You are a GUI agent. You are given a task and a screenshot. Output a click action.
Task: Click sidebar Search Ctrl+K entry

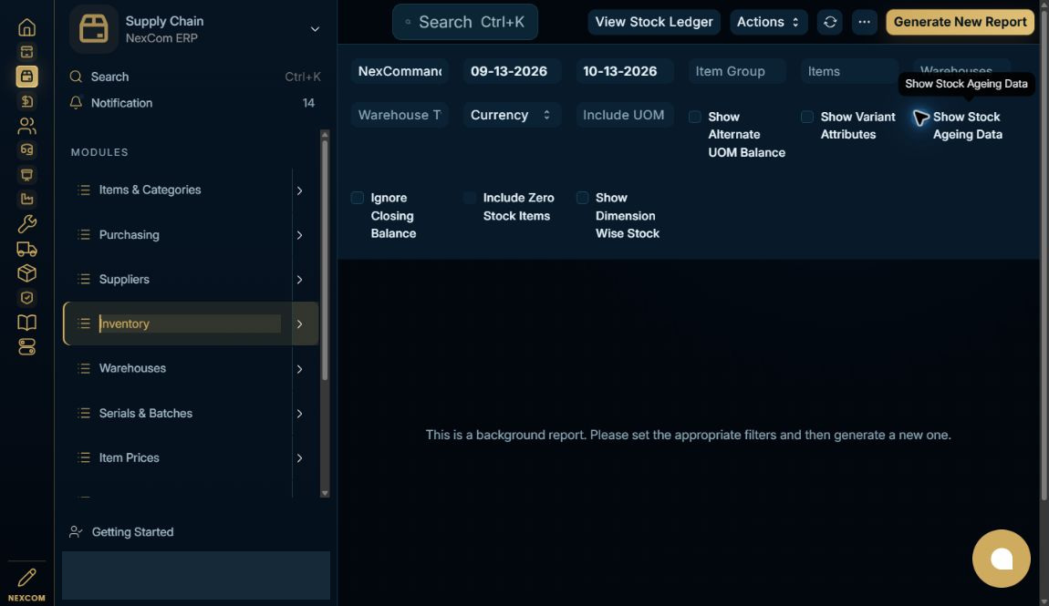195,77
